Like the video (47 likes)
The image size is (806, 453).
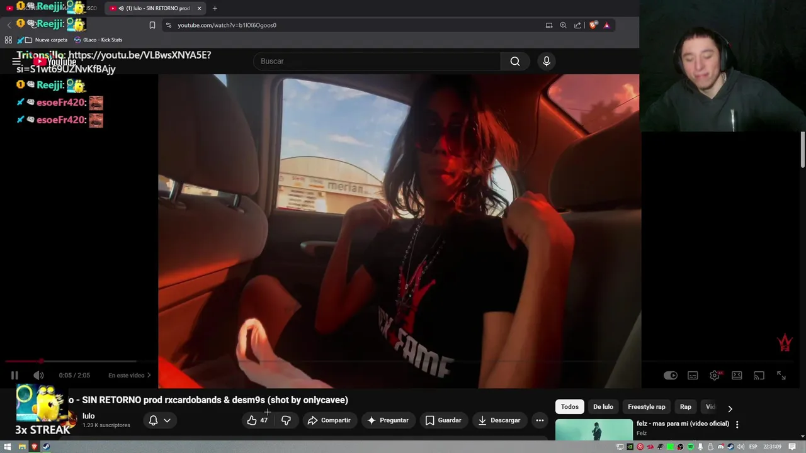pos(258,420)
